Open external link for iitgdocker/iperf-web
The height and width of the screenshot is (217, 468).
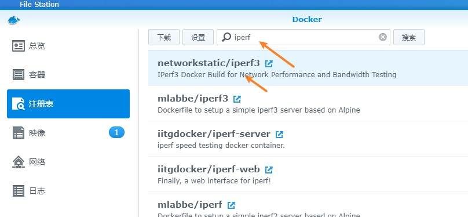coord(269,170)
